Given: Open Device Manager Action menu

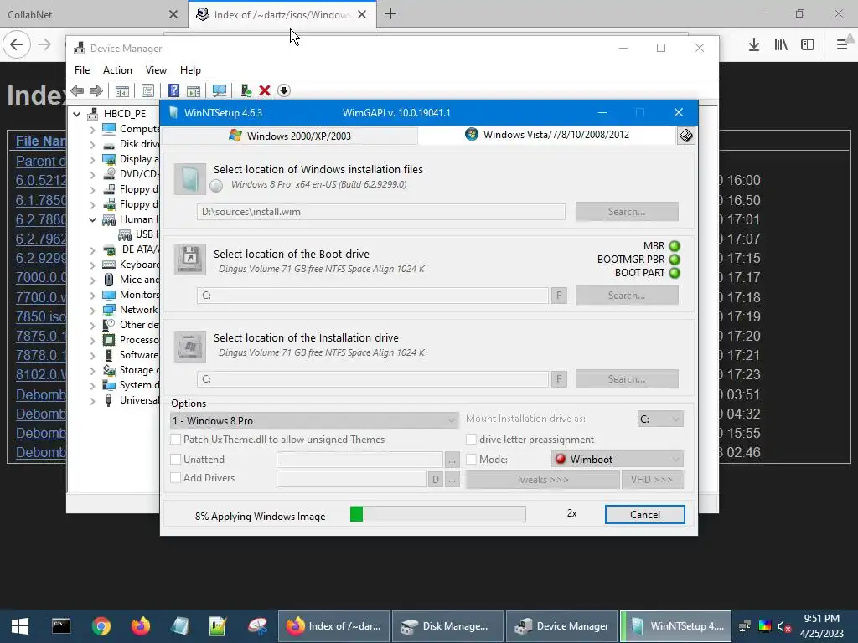Looking at the screenshot, I should tap(117, 70).
